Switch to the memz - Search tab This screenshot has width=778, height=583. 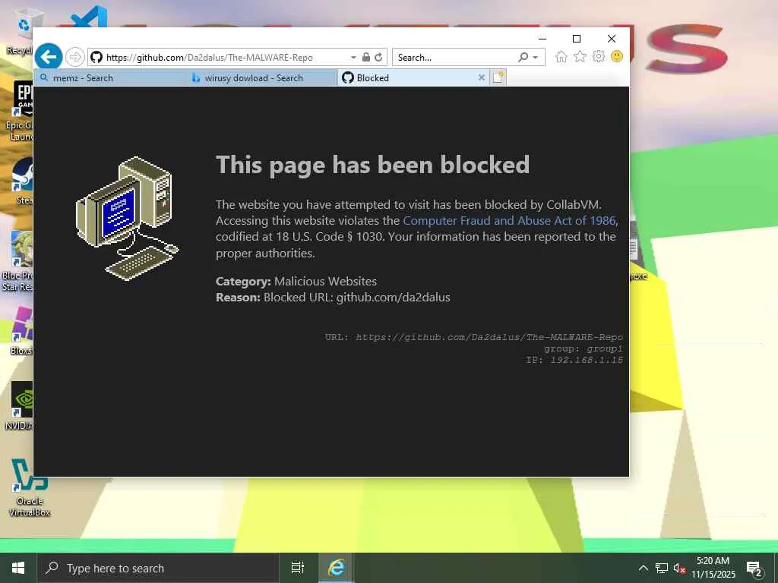[109, 78]
